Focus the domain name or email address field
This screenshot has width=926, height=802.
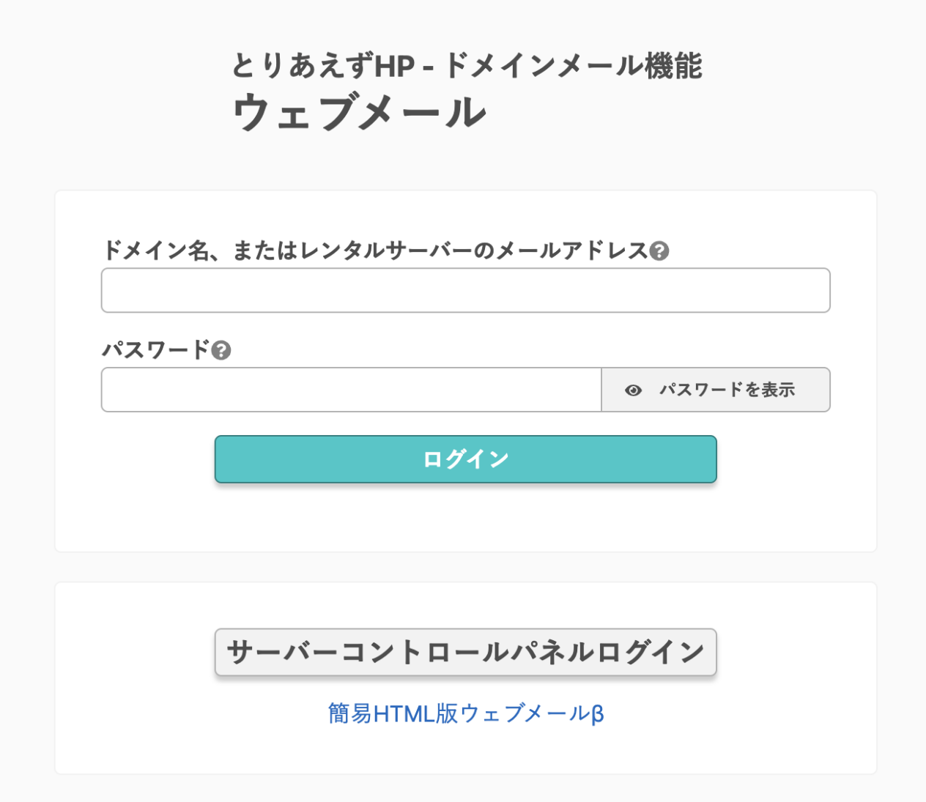(465, 291)
